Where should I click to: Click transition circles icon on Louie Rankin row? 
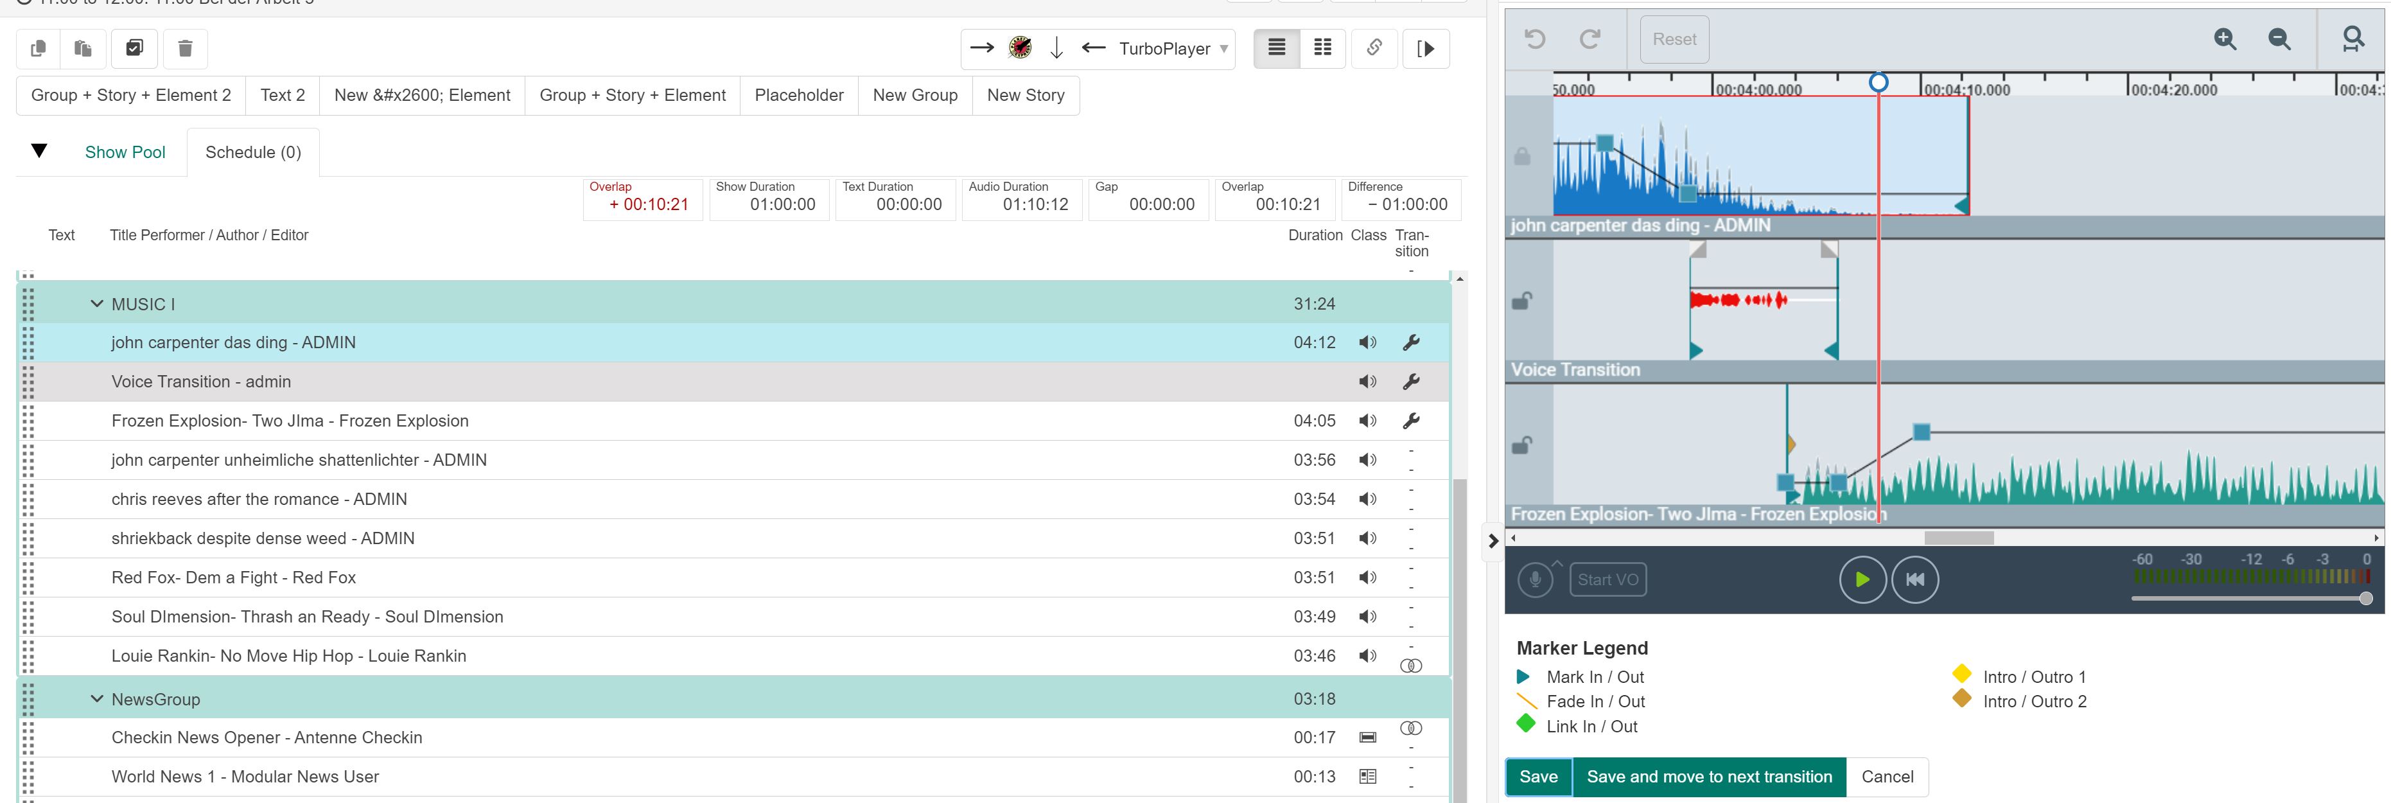point(1411,666)
